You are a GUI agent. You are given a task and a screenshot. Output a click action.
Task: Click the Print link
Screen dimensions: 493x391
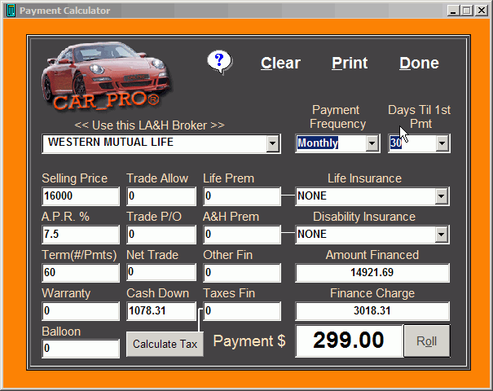tap(350, 64)
